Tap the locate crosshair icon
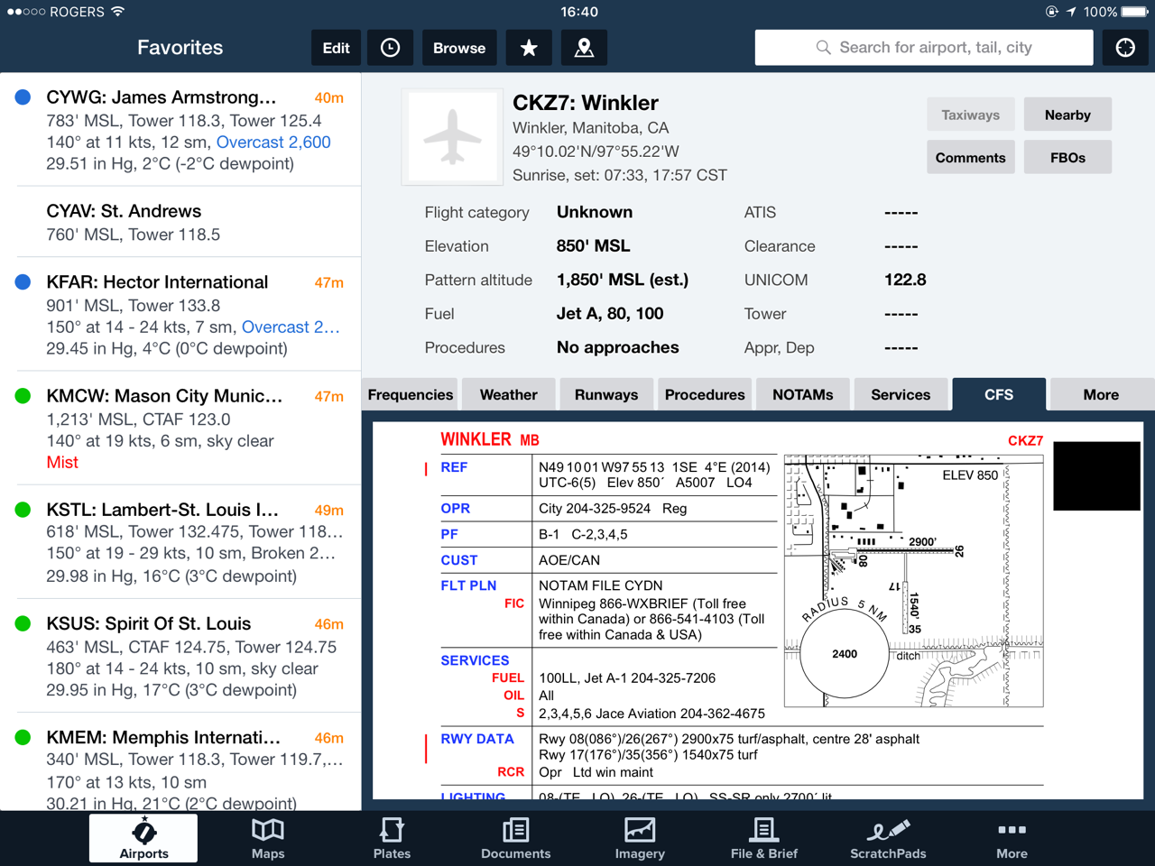 (1125, 48)
